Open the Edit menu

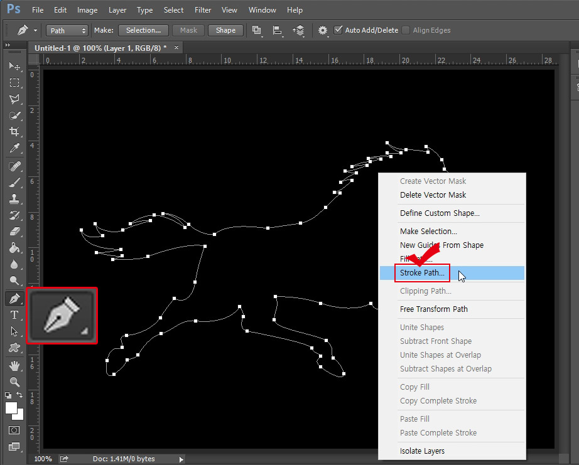(60, 10)
